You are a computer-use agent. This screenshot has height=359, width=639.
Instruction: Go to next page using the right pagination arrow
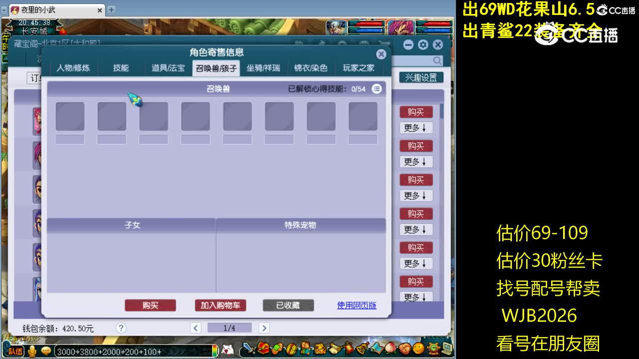click(x=264, y=328)
